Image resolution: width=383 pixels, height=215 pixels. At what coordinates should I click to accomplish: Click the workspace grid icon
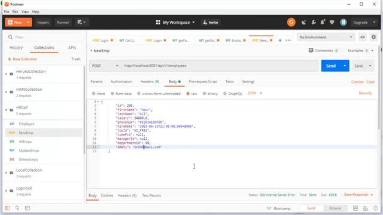(158, 22)
